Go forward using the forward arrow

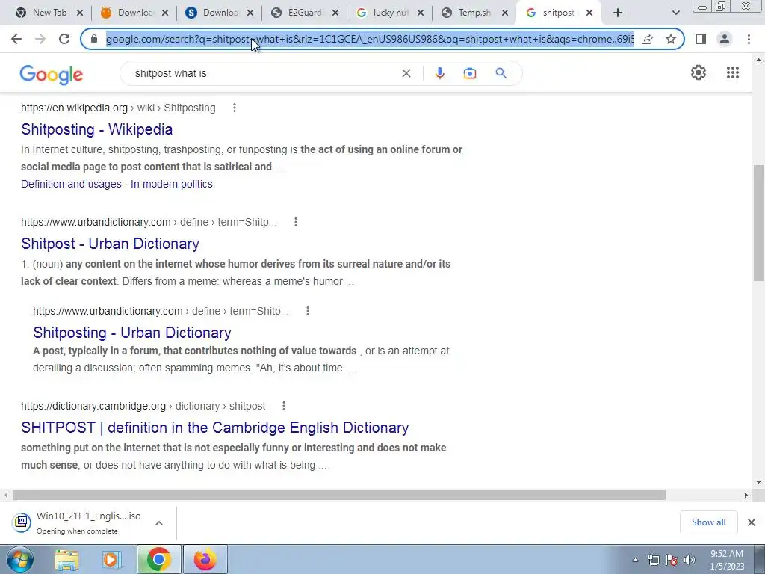pos(40,39)
